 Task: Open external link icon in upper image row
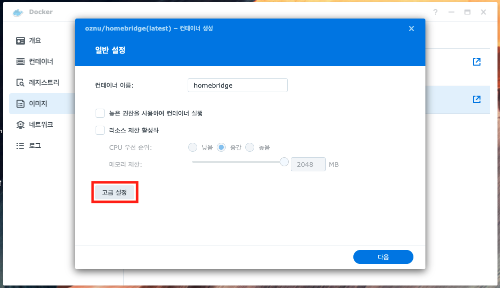[x=476, y=62]
